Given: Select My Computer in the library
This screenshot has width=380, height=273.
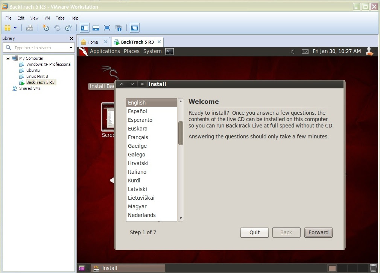Looking at the screenshot, I should tap(31, 58).
